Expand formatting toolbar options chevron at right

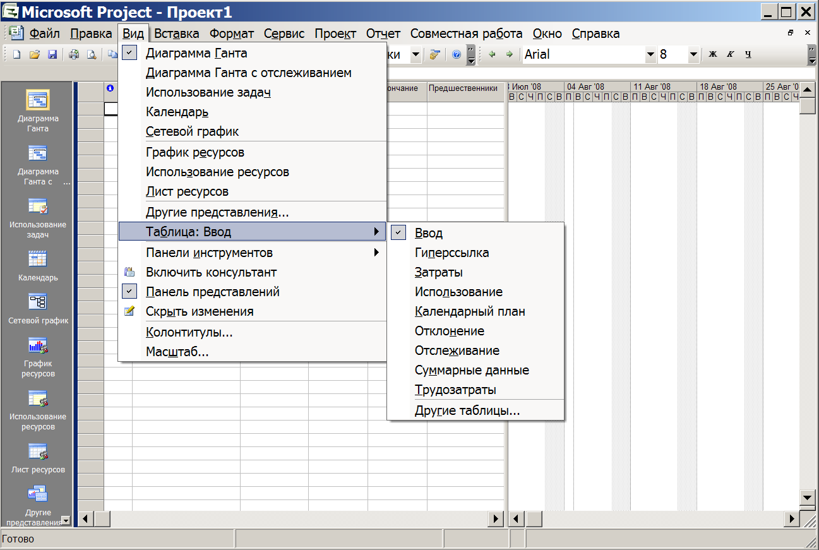click(x=812, y=55)
